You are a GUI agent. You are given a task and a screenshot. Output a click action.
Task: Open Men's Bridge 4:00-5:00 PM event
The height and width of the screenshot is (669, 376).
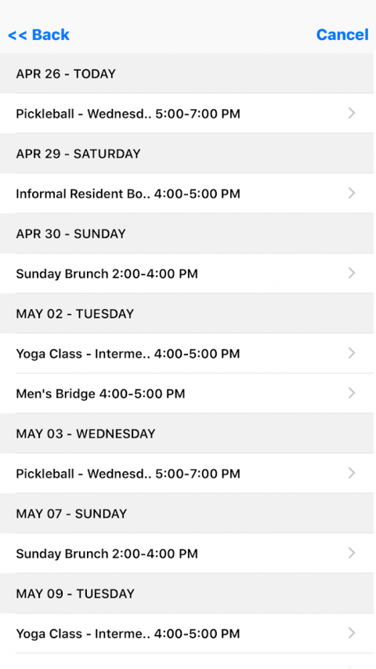[x=186, y=394]
